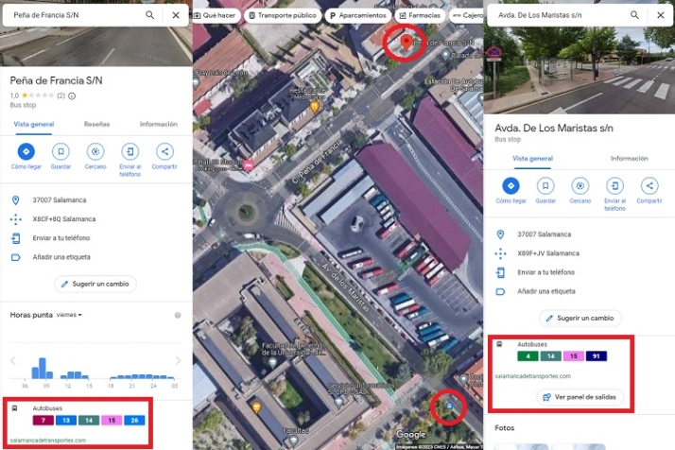The width and height of the screenshot is (675, 450).
Task: Open Ver panel de salidas
Action: tap(577, 397)
